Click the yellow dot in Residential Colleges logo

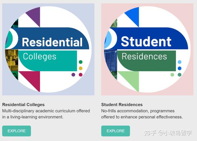[x=80, y=68]
